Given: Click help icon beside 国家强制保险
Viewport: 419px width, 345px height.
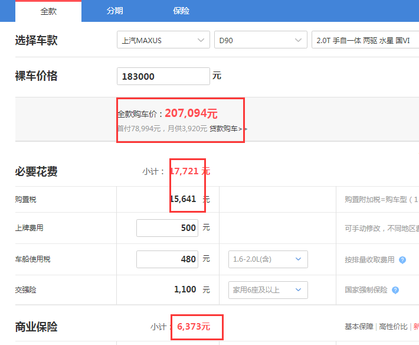Looking at the screenshot, I should 395,290.
